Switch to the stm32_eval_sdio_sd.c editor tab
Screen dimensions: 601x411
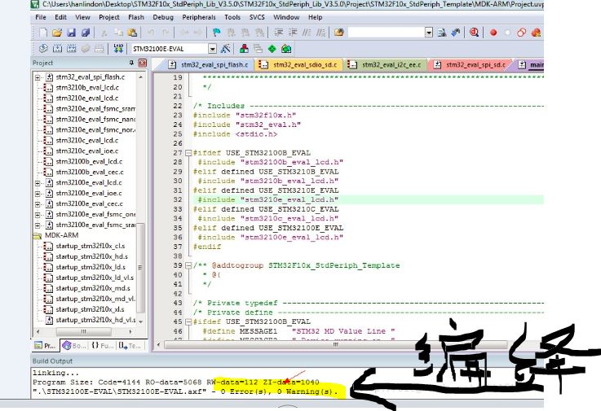298,64
